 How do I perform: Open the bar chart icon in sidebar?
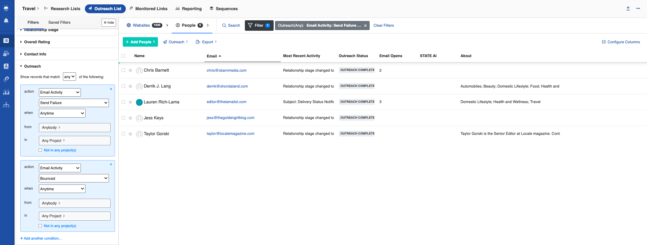coord(6,92)
